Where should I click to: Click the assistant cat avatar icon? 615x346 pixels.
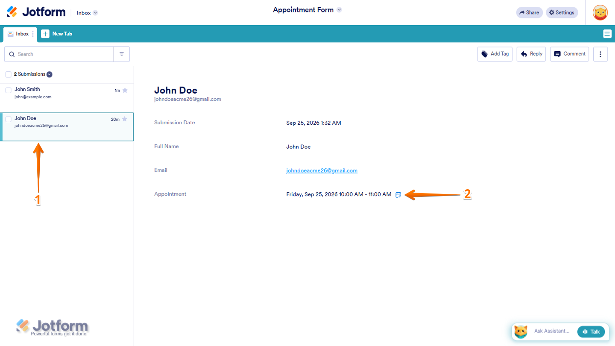(521, 331)
